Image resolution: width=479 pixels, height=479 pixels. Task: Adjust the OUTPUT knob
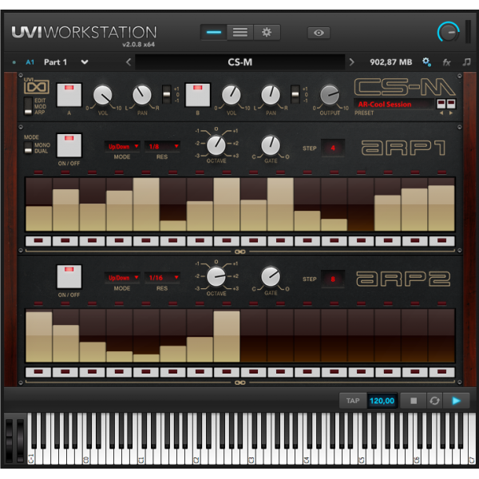(x=330, y=95)
